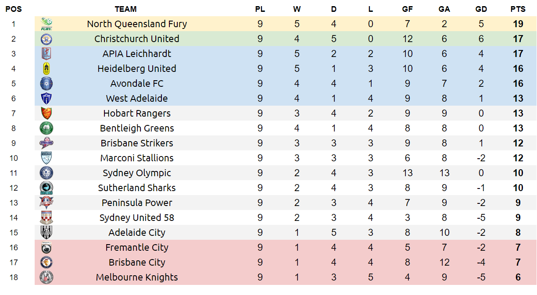Click the TEAM column header

[125, 9]
